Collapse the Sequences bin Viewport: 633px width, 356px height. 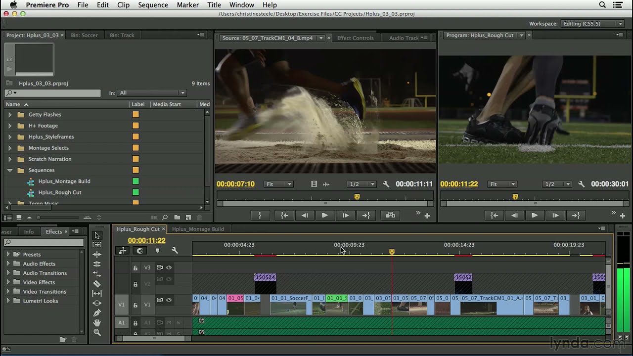[x=9, y=170]
